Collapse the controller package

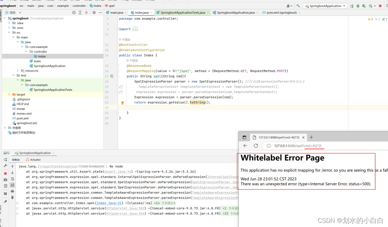[x=26, y=51]
